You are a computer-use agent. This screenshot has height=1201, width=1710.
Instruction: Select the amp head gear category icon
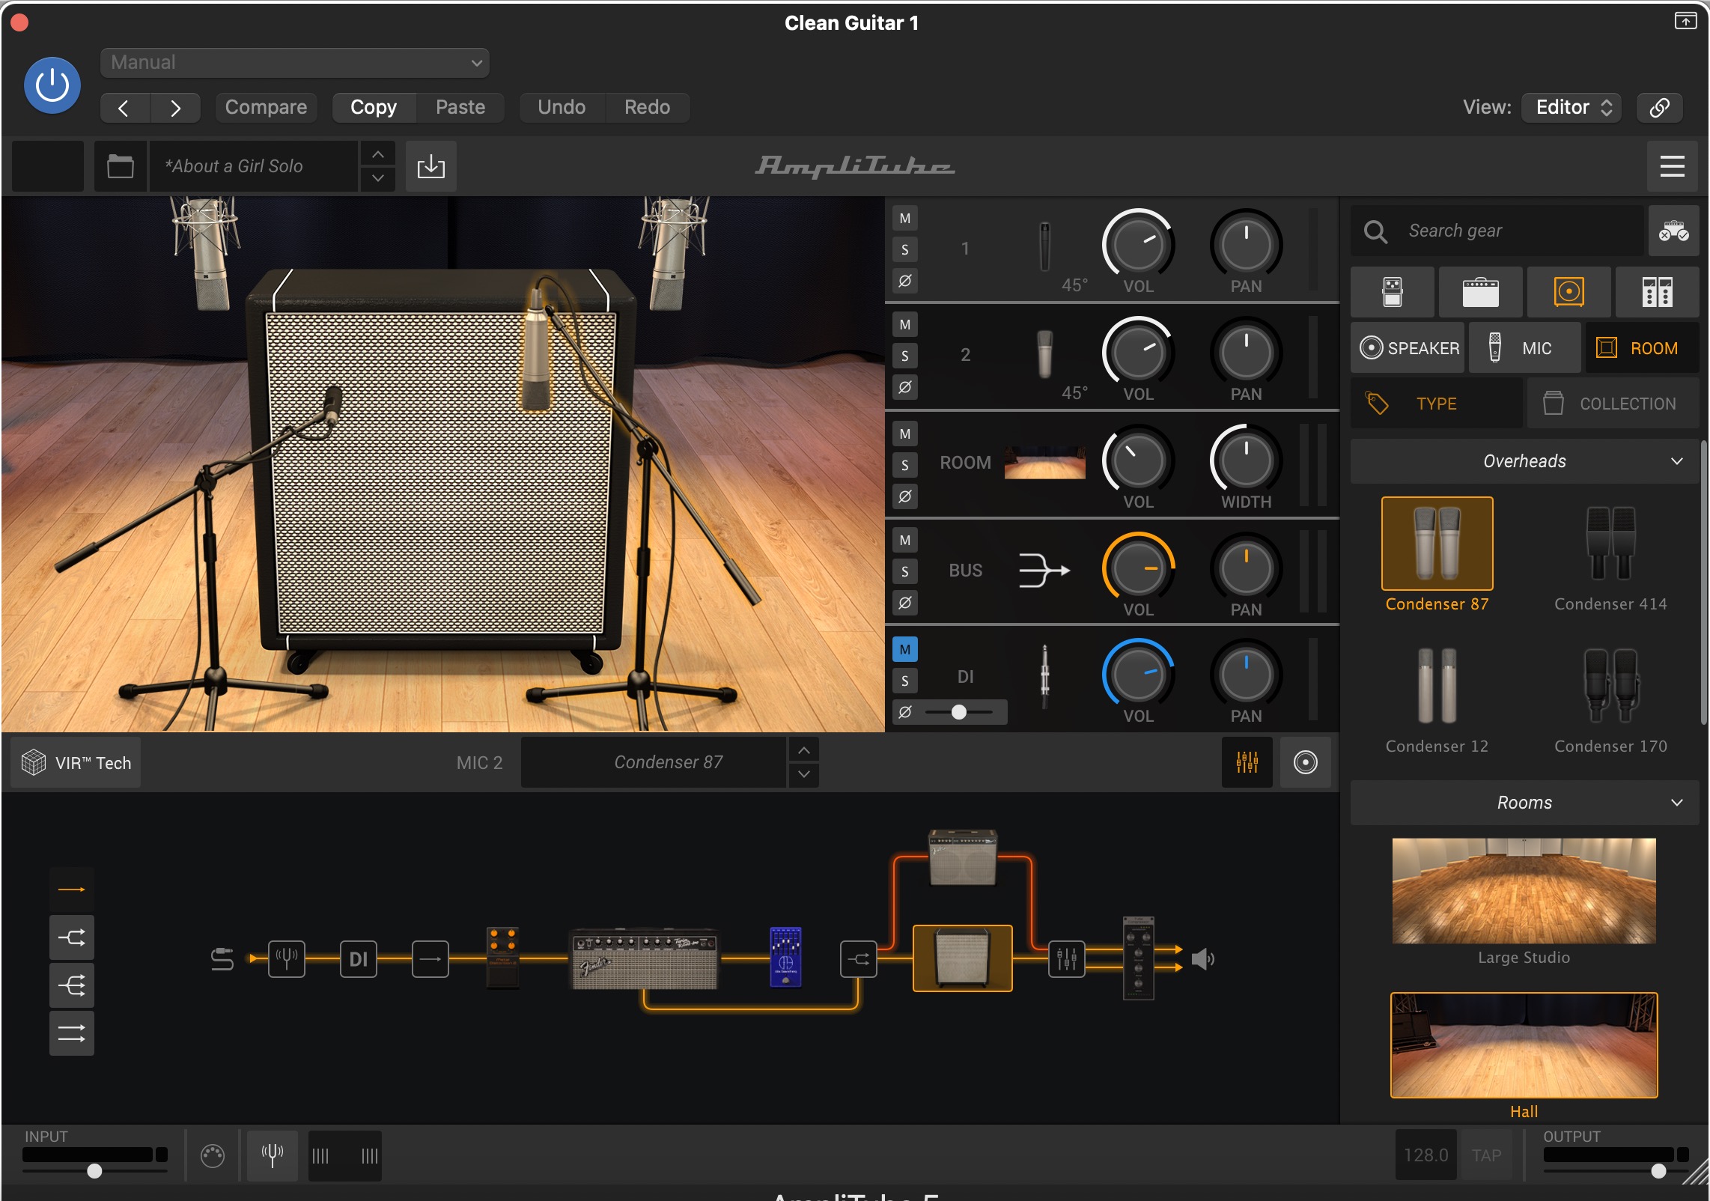click(1480, 292)
